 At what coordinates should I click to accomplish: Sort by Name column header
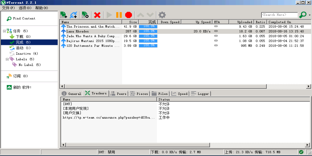tap(91, 22)
